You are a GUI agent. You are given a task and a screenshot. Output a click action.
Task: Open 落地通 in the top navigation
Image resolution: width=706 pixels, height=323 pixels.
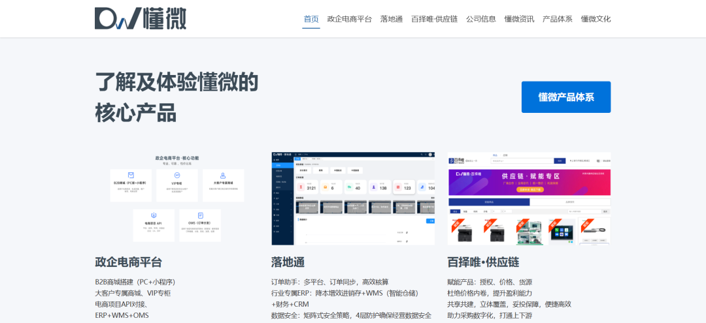coord(392,19)
